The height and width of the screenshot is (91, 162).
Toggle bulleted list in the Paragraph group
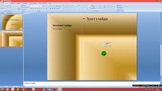point(51,6)
